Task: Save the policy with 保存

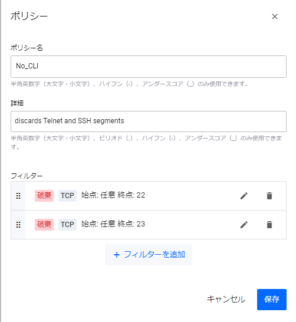Action: pos(272,300)
